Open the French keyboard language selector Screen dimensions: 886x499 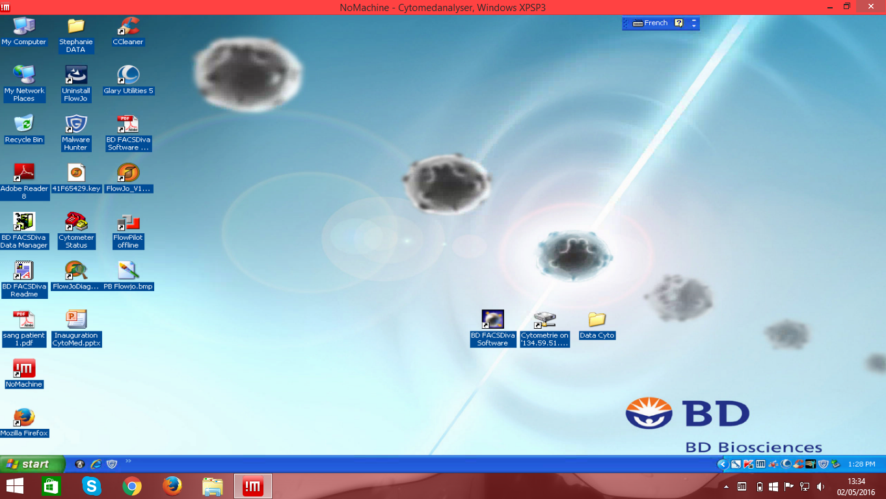pos(650,23)
